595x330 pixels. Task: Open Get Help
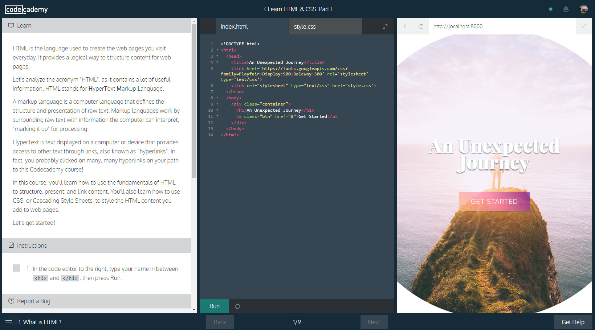[573, 322]
